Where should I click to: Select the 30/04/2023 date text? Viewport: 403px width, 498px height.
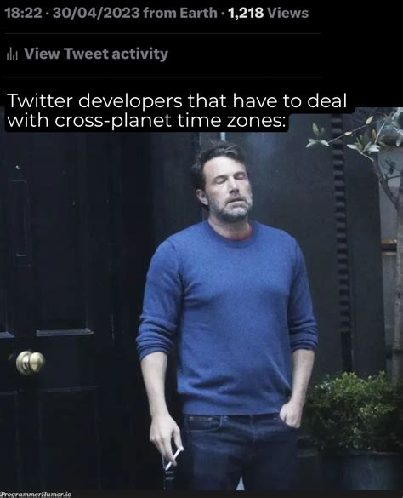96,13
